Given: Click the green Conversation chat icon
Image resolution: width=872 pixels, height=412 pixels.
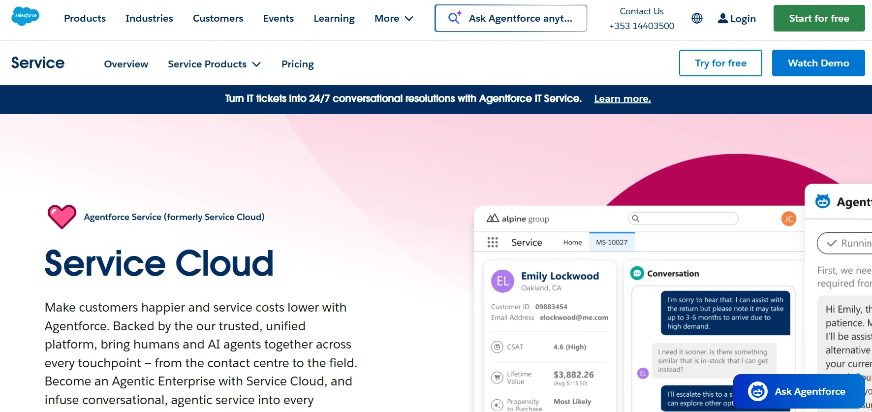Looking at the screenshot, I should 637,273.
